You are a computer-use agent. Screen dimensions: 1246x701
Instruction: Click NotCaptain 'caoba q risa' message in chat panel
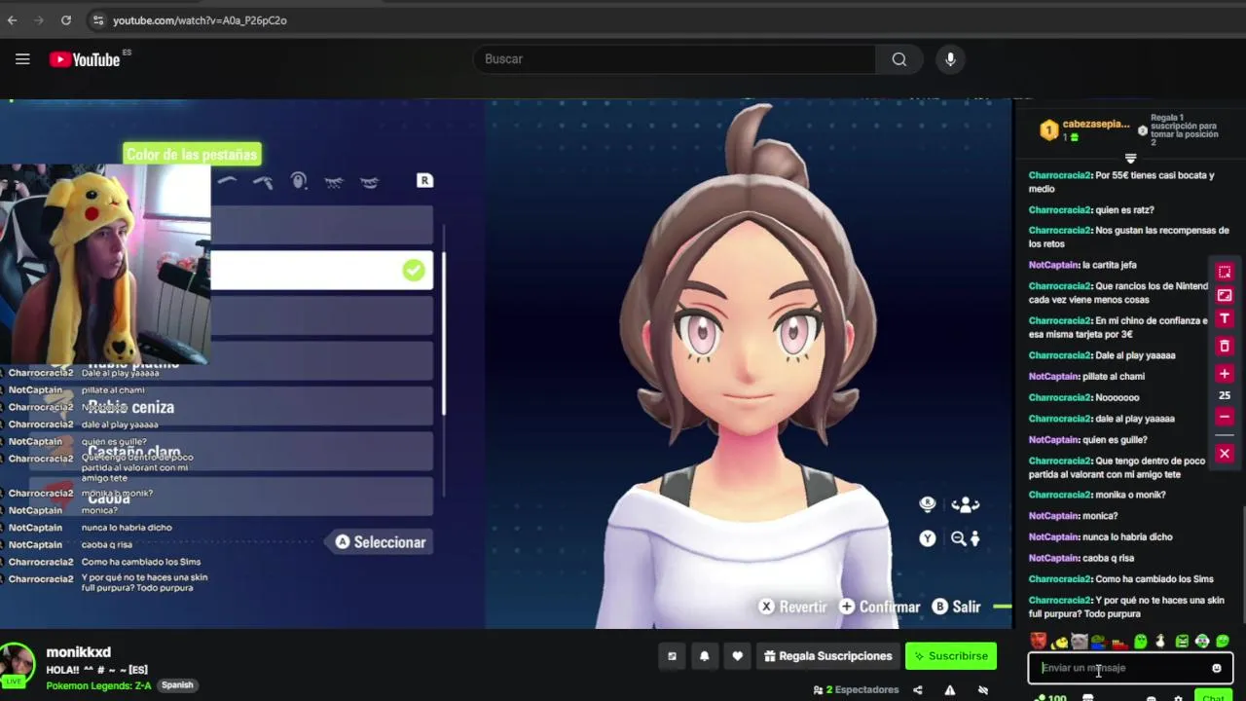pos(1081,558)
